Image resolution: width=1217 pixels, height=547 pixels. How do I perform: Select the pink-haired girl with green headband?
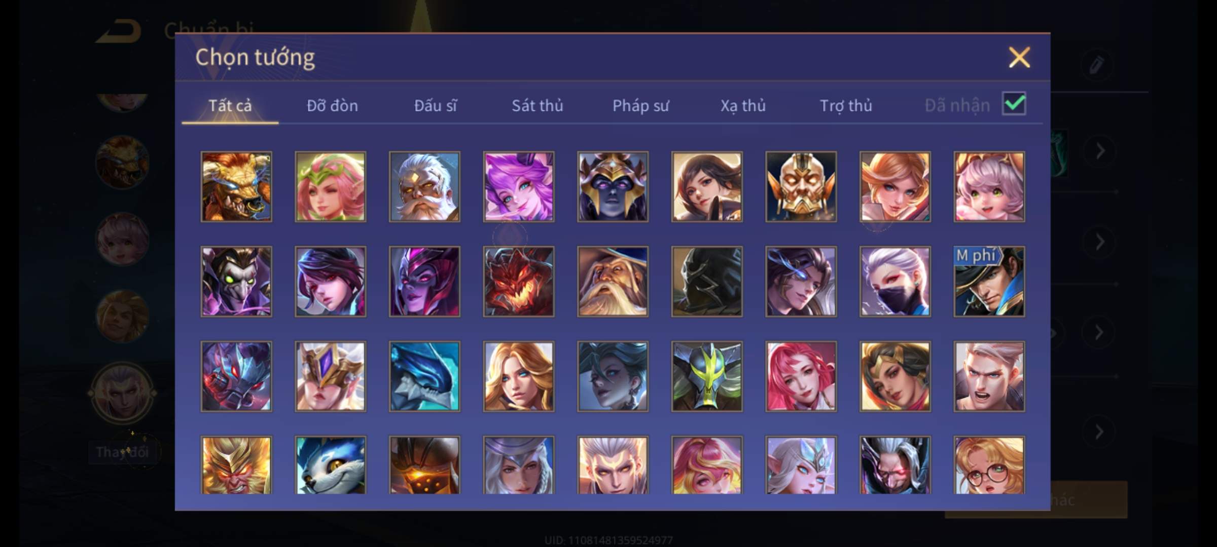pos(330,186)
